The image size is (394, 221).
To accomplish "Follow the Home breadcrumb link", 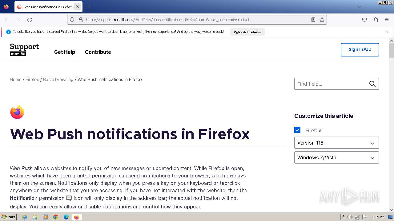I will [16, 79].
